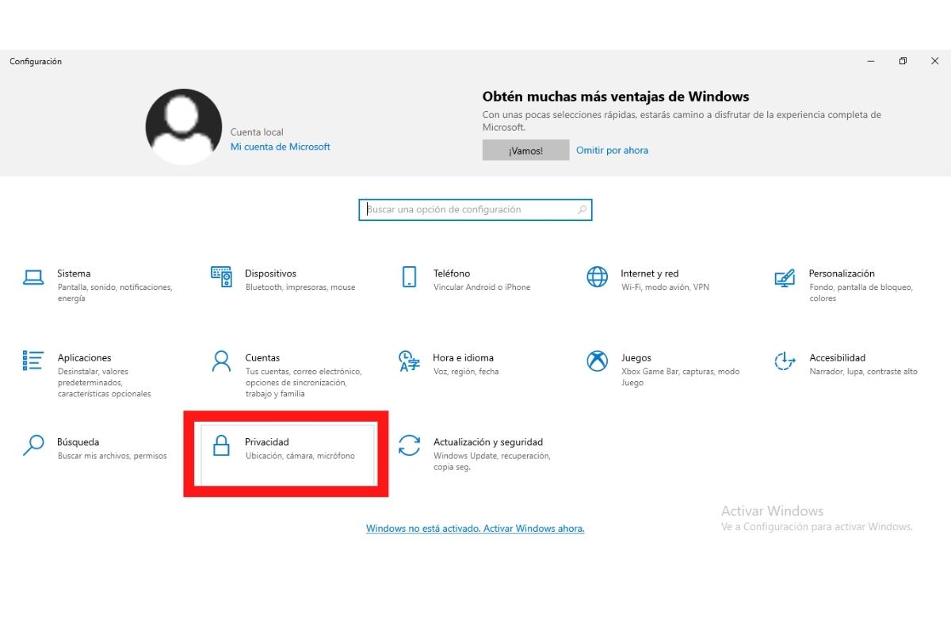The height and width of the screenshot is (634, 951).
Task: Click the Vincular Android o iPhone description
Action: 482,287
